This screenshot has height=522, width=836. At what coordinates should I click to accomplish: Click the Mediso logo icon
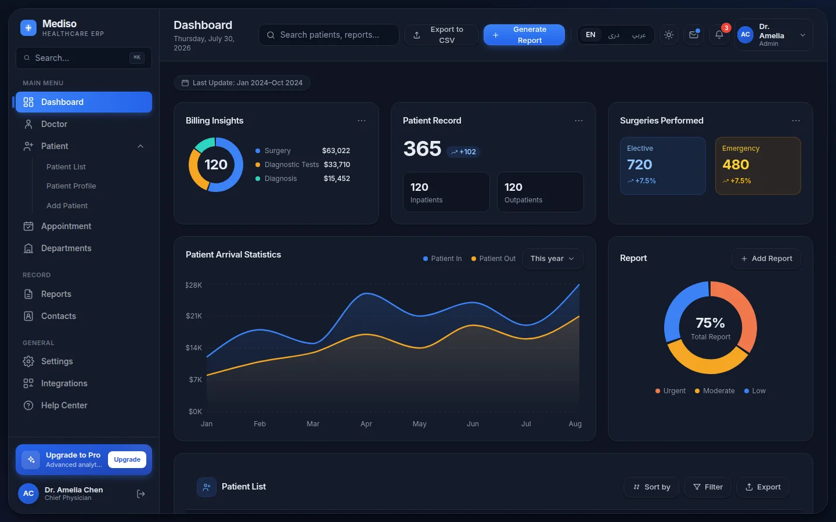pos(28,28)
